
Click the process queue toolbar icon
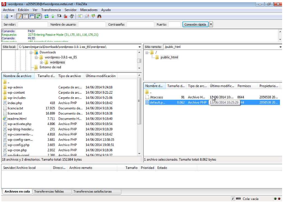point(53,16)
